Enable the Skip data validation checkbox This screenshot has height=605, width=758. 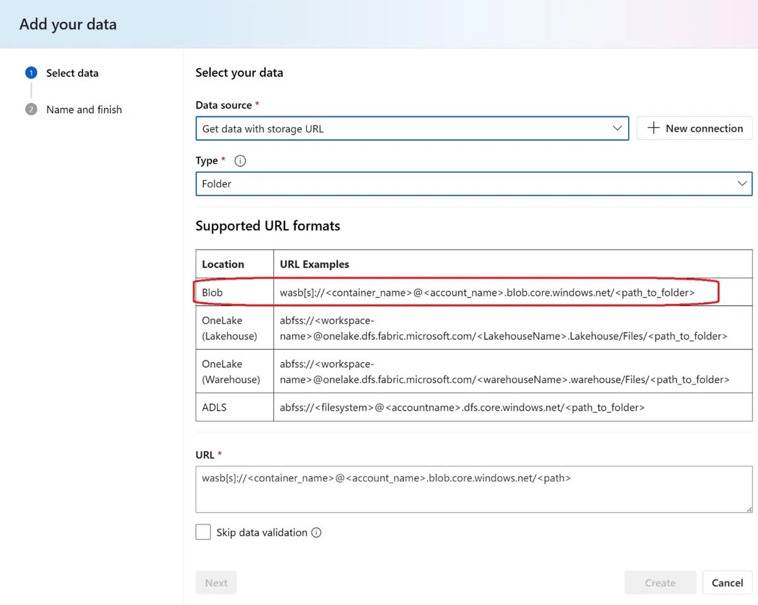point(203,532)
